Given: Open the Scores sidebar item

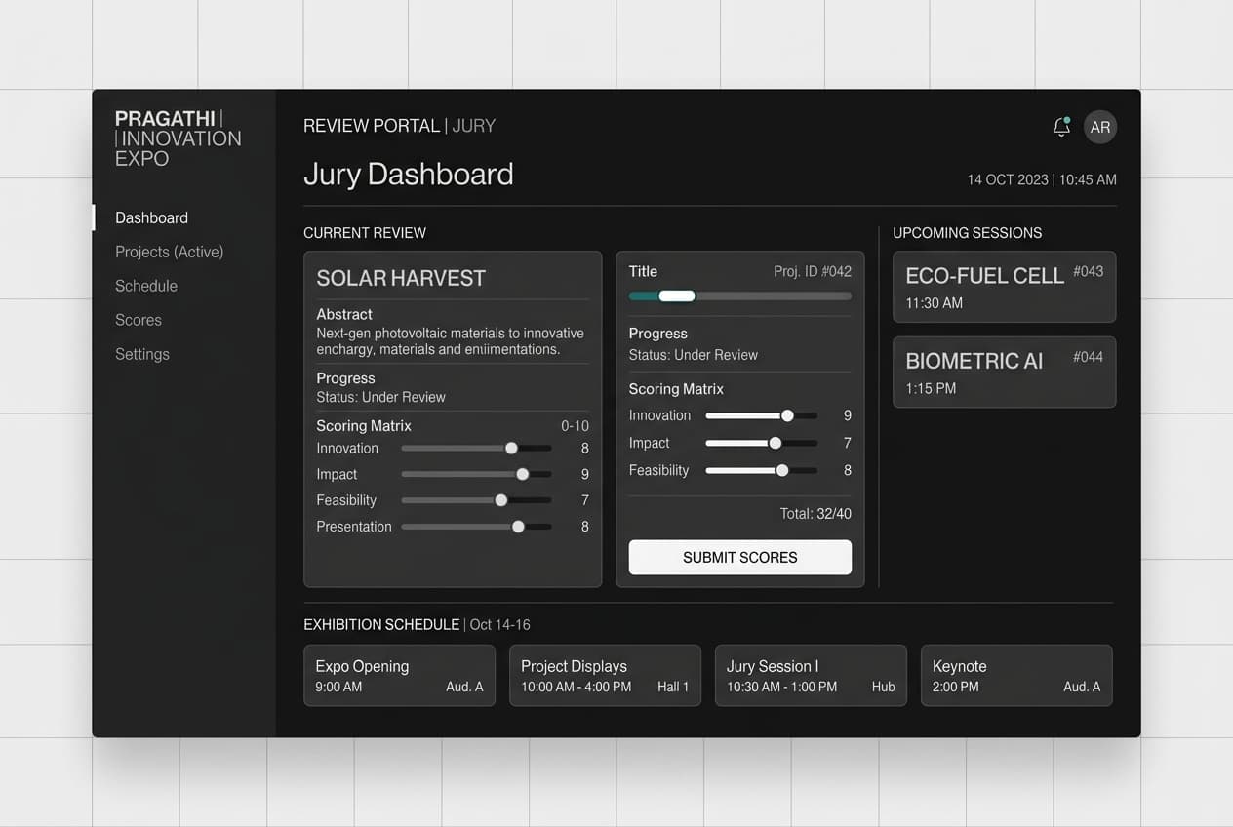Looking at the screenshot, I should [x=139, y=320].
